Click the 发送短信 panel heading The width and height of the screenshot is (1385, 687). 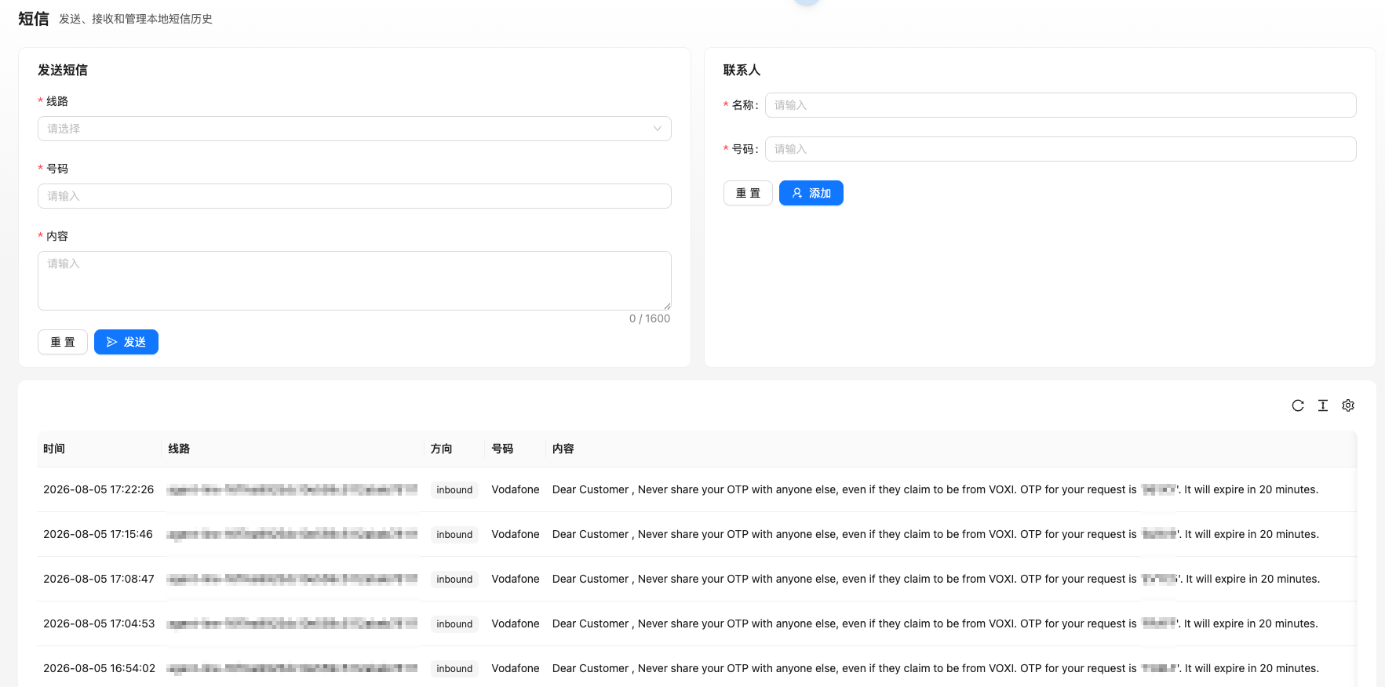click(x=63, y=70)
